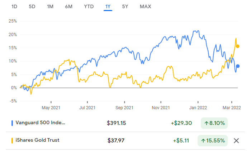Switch to the 5D time range
Image resolution: width=251 pixels, height=151 pixels.
[x=32, y=6]
